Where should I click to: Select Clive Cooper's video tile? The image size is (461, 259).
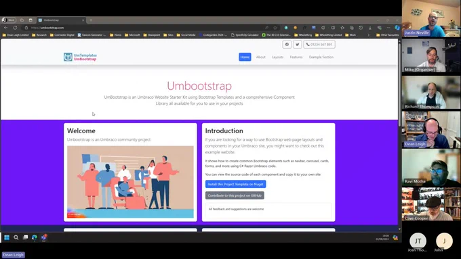(431, 204)
